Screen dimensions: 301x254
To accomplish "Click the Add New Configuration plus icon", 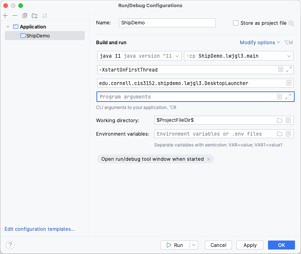I will pos(5,16).
